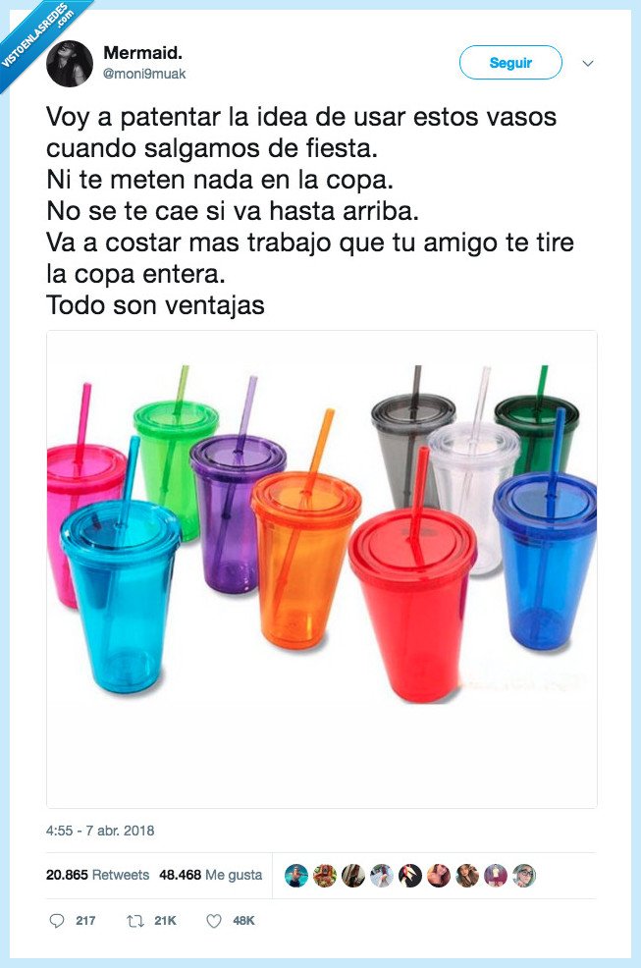This screenshot has width=641, height=968.
Task: Click the last liker avatar in row
Action: coord(524,876)
